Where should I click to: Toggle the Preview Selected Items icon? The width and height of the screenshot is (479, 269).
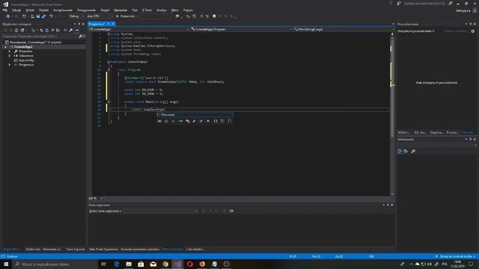pyautogui.click(x=76, y=30)
